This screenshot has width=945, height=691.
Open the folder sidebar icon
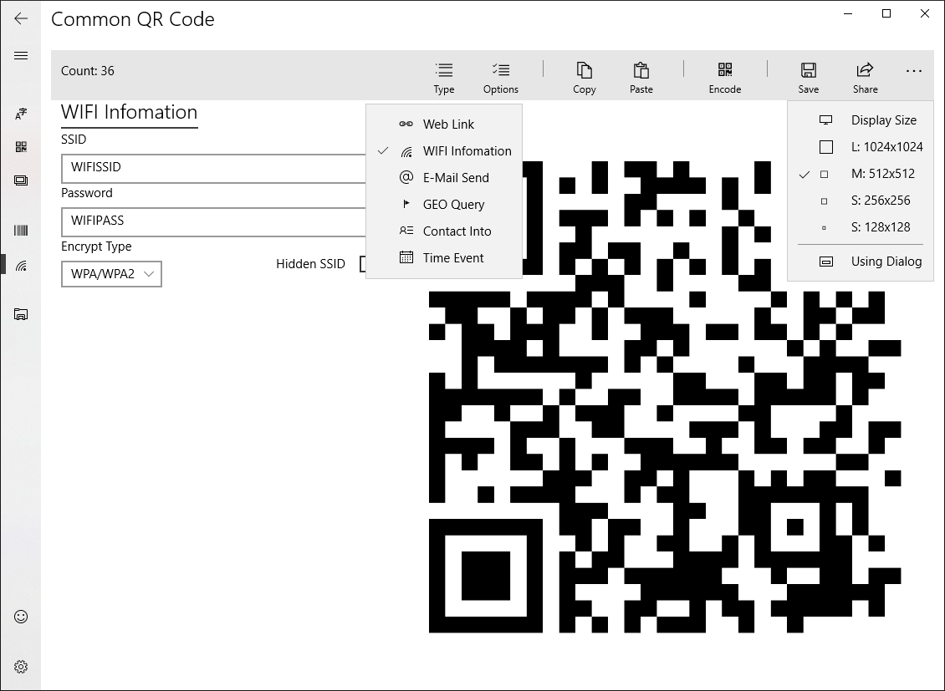(21, 313)
